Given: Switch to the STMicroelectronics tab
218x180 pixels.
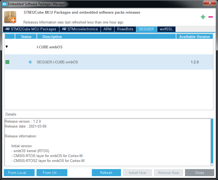Looking at the screenshot, I should (80, 29).
